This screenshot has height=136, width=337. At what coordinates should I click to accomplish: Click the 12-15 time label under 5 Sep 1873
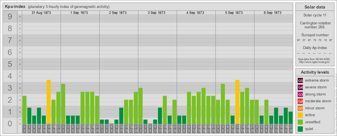tap(237, 129)
